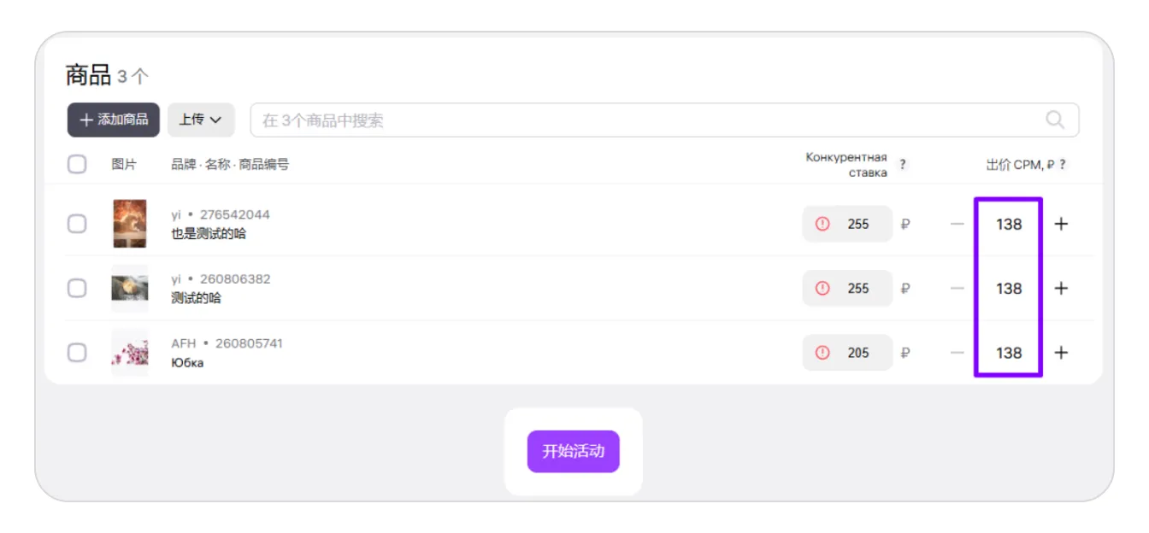This screenshot has width=1149, height=533.
Task: Click the search magnifier icon
Action: (x=1055, y=120)
